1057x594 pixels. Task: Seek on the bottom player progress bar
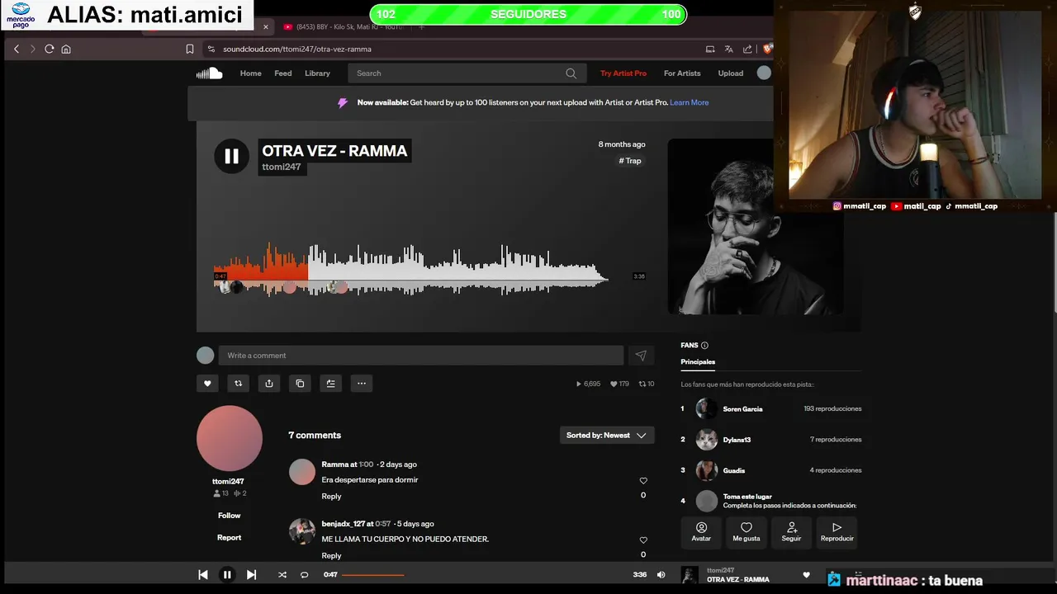(484, 575)
